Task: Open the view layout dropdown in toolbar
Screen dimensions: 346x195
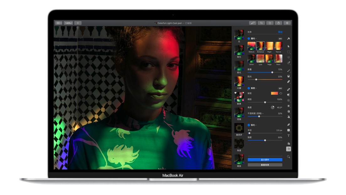Action: tap(59, 23)
